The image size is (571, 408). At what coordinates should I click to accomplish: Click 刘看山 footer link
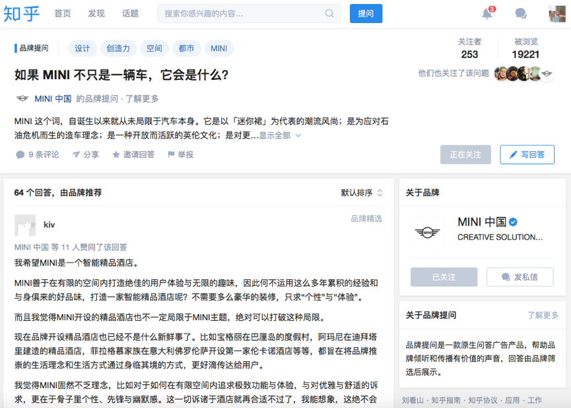click(413, 400)
